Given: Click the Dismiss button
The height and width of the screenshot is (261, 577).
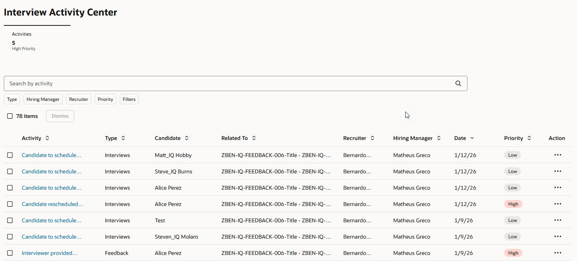Looking at the screenshot, I should [x=60, y=116].
